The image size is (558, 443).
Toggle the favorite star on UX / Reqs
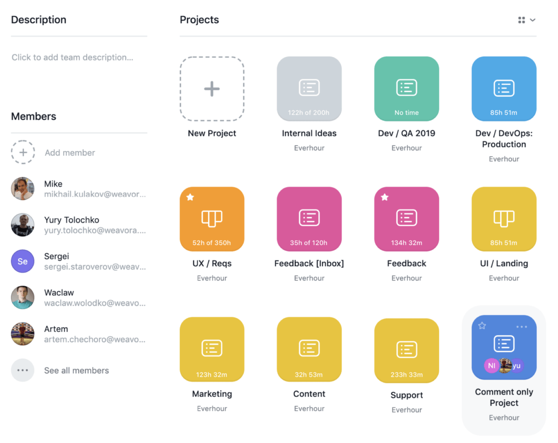[x=190, y=197]
